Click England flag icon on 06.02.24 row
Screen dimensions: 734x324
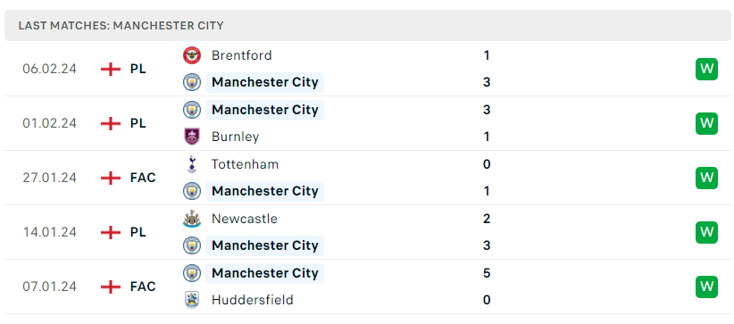pyautogui.click(x=111, y=69)
